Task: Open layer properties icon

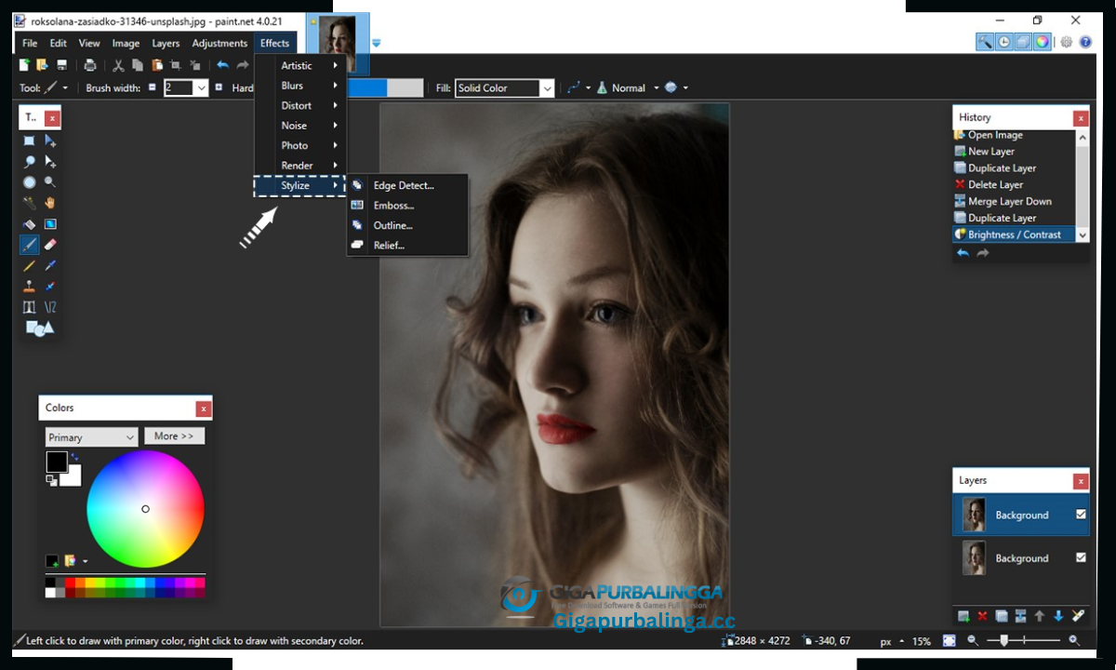Action: [x=1078, y=615]
